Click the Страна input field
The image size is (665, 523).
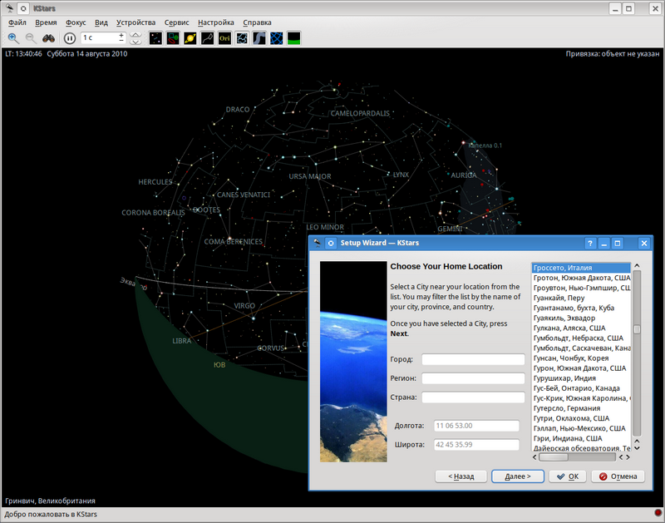click(x=473, y=397)
